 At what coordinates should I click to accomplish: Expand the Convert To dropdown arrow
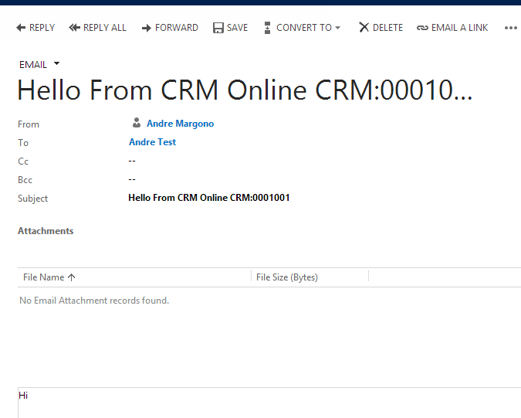337,28
